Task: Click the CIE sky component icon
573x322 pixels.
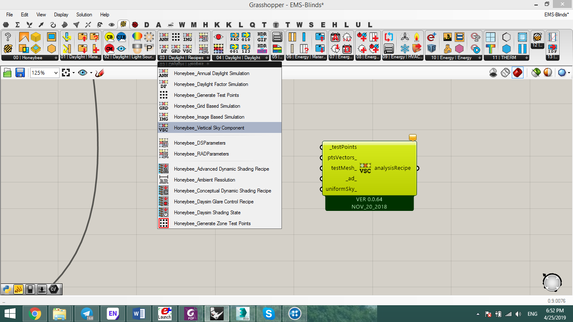Action: [121, 37]
